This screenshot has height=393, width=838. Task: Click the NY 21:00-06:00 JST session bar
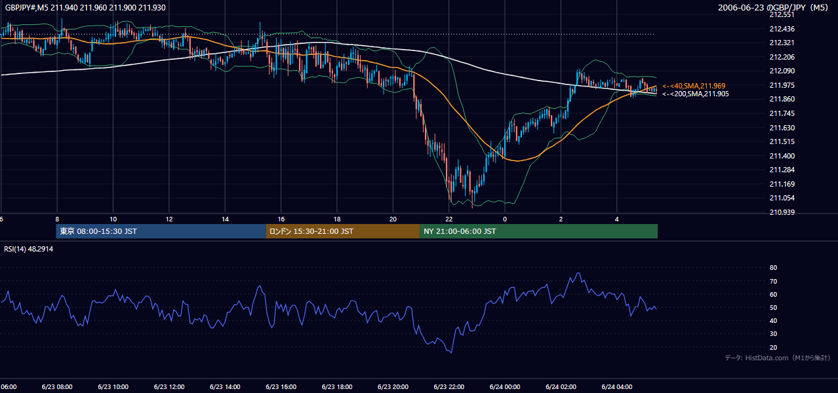coord(538,231)
